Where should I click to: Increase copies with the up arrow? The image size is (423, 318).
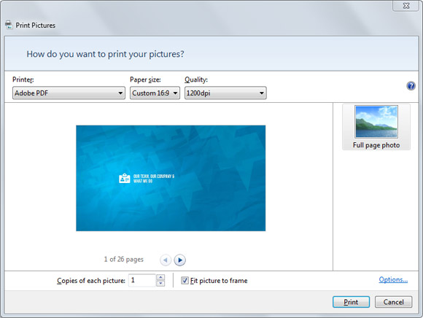pos(160,277)
